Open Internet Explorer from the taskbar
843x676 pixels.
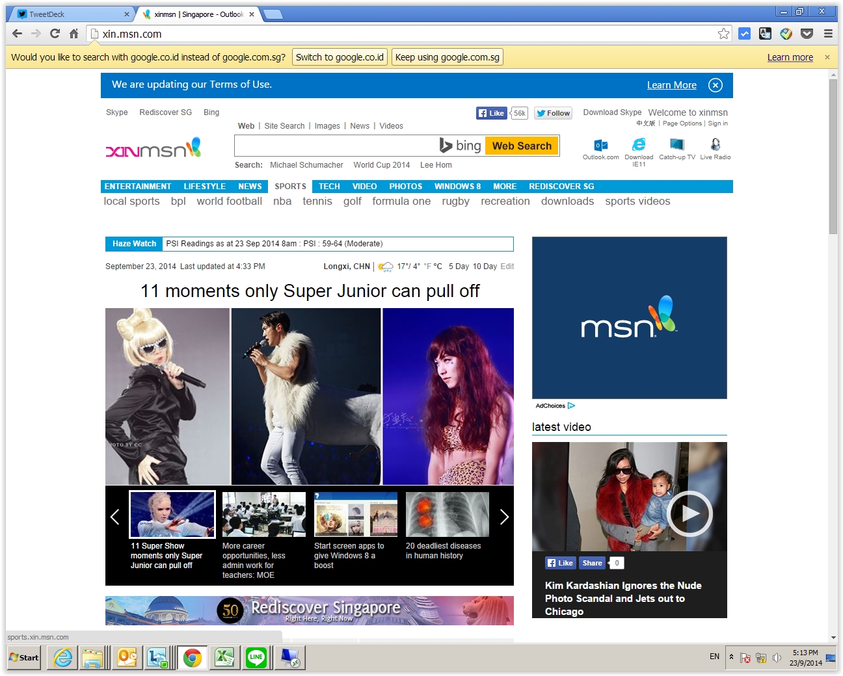click(63, 658)
